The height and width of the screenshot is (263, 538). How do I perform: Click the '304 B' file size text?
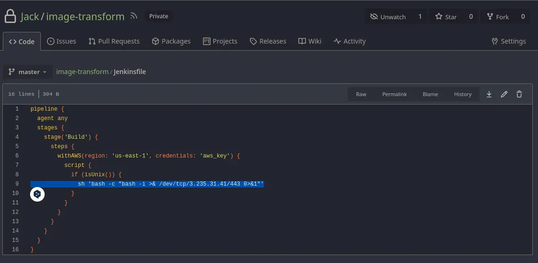click(x=51, y=94)
